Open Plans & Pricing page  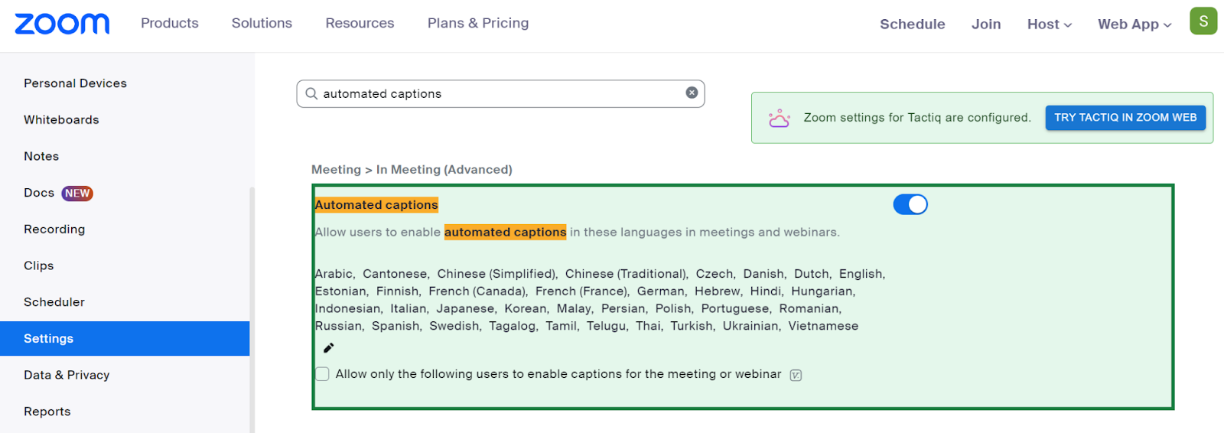[x=478, y=23]
